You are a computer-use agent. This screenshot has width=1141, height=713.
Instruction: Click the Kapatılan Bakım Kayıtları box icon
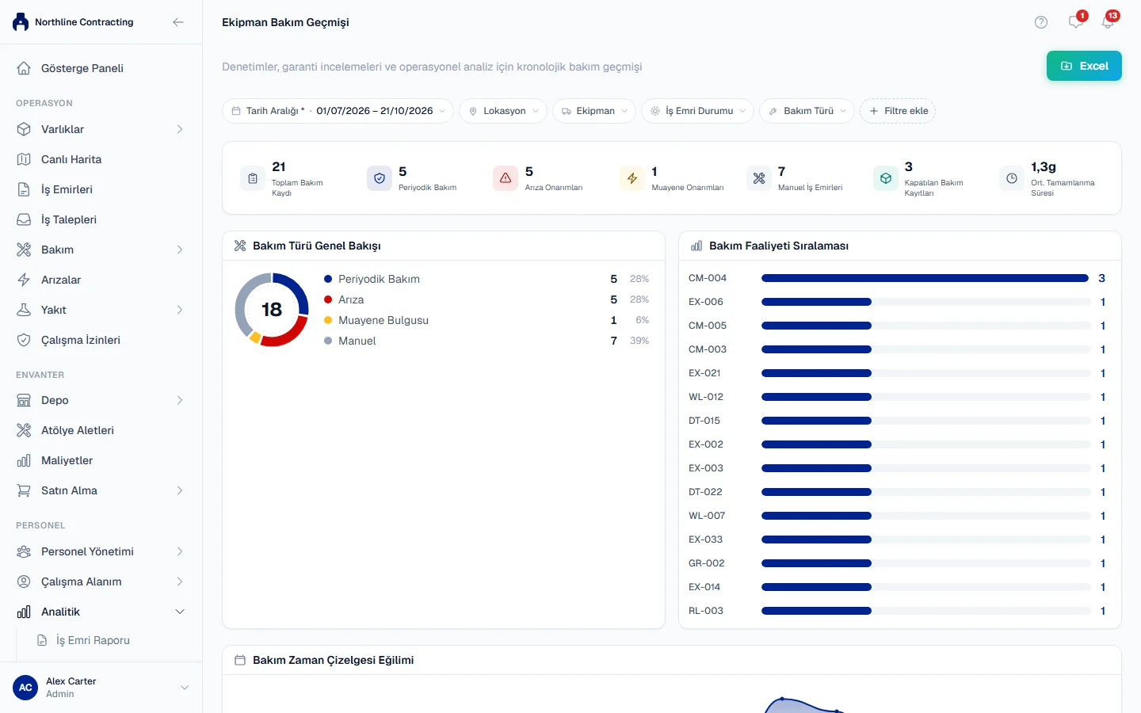click(886, 179)
